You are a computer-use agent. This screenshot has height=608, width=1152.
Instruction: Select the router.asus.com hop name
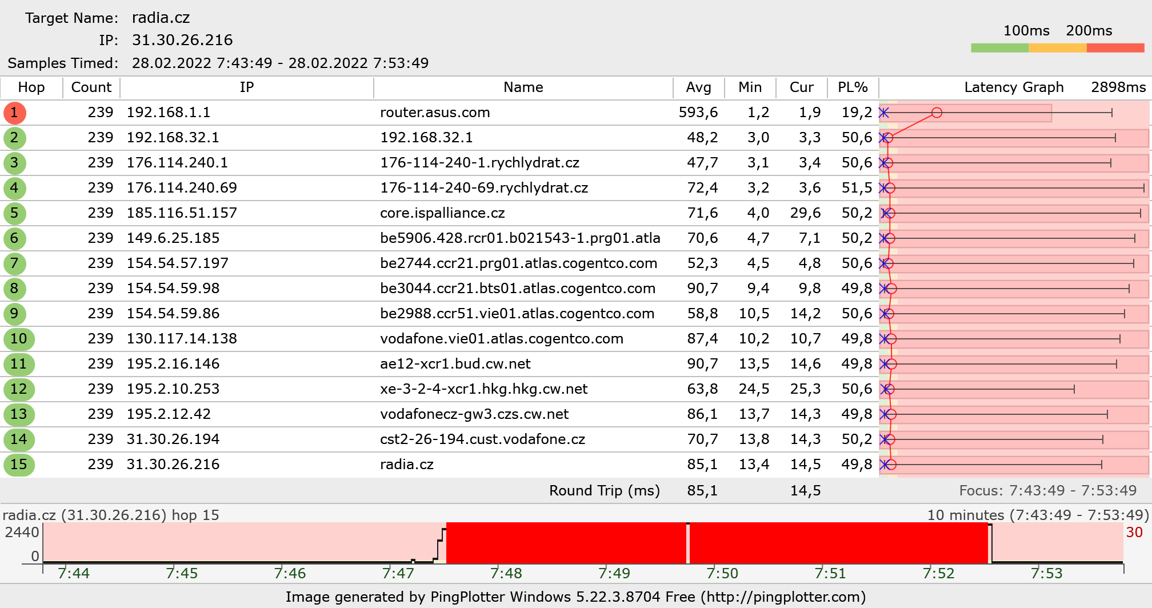[x=435, y=113]
